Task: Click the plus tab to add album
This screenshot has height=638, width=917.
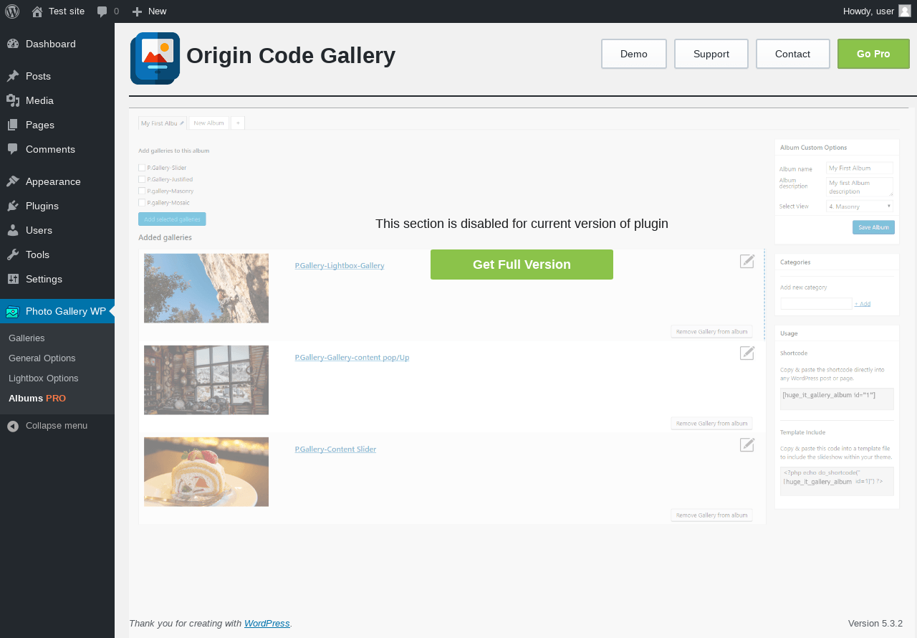Action: pos(238,123)
